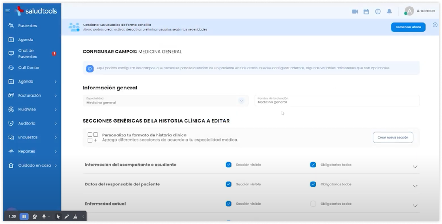
Task: Click the Call Center headset icon
Action: click(11, 67)
